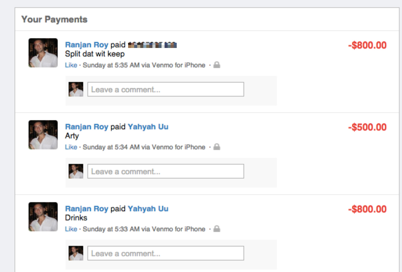Viewport: 402px width, 272px height.
Task: Open the profile photo beside the Drinks payment
Action: click(43, 217)
